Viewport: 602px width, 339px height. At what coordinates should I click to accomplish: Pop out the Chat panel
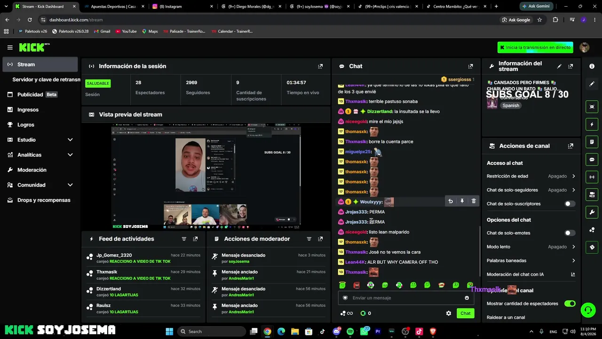pyautogui.click(x=470, y=66)
